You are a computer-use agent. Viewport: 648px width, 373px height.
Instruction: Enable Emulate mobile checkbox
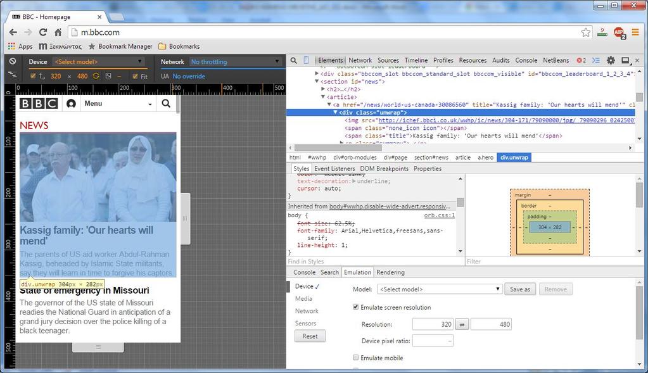click(355, 357)
